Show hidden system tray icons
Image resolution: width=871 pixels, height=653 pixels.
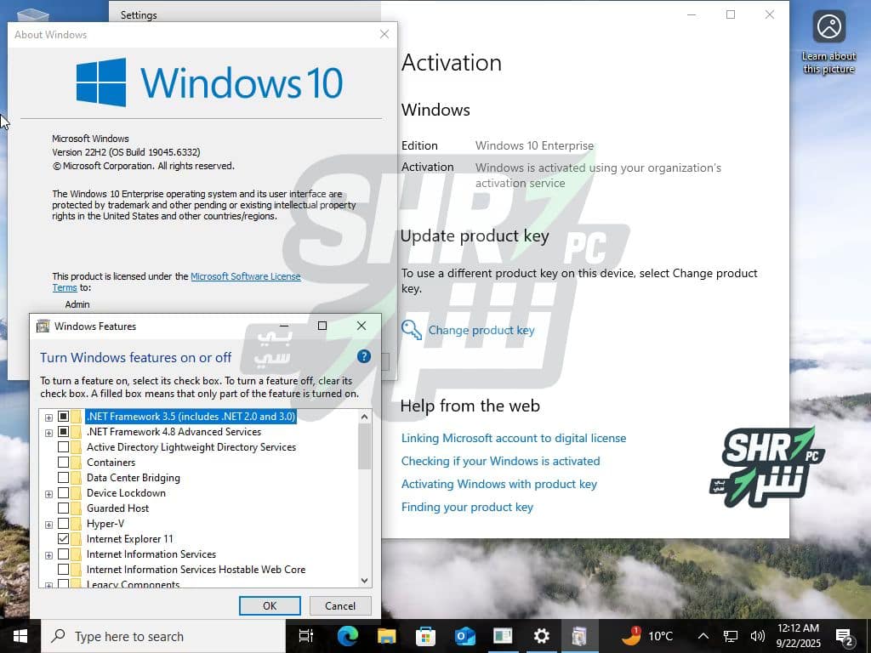click(x=703, y=636)
